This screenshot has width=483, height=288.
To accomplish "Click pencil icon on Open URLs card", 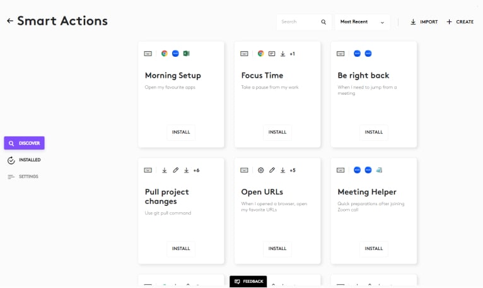I will click(272, 170).
